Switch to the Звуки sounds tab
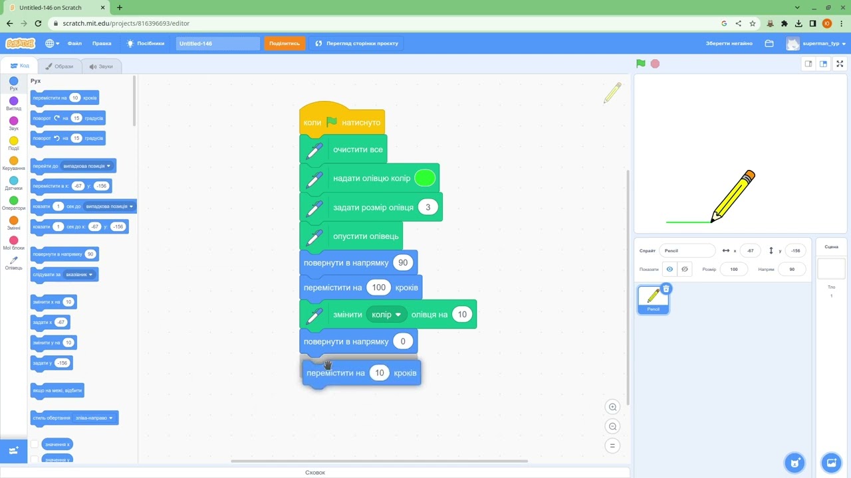Viewport: 851px width, 478px height. [x=101, y=66]
